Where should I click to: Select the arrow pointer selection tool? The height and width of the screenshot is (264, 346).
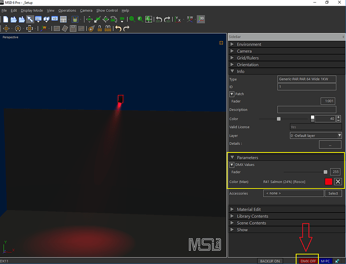pyautogui.click(x=30, y=20)
